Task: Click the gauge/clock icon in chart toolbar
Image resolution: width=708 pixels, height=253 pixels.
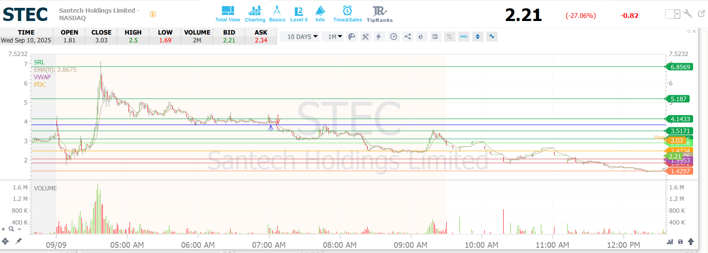Action: pos(393,37)
